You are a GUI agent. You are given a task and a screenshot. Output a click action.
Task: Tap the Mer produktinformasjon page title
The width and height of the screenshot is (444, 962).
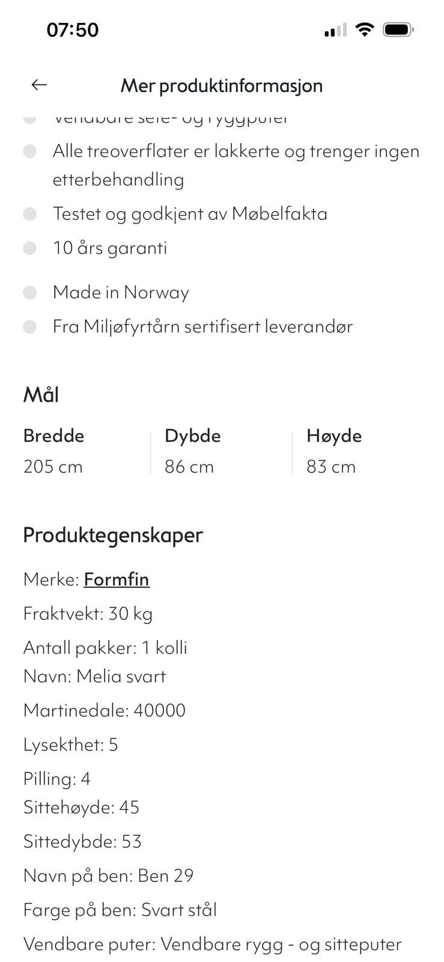(222, 85)
